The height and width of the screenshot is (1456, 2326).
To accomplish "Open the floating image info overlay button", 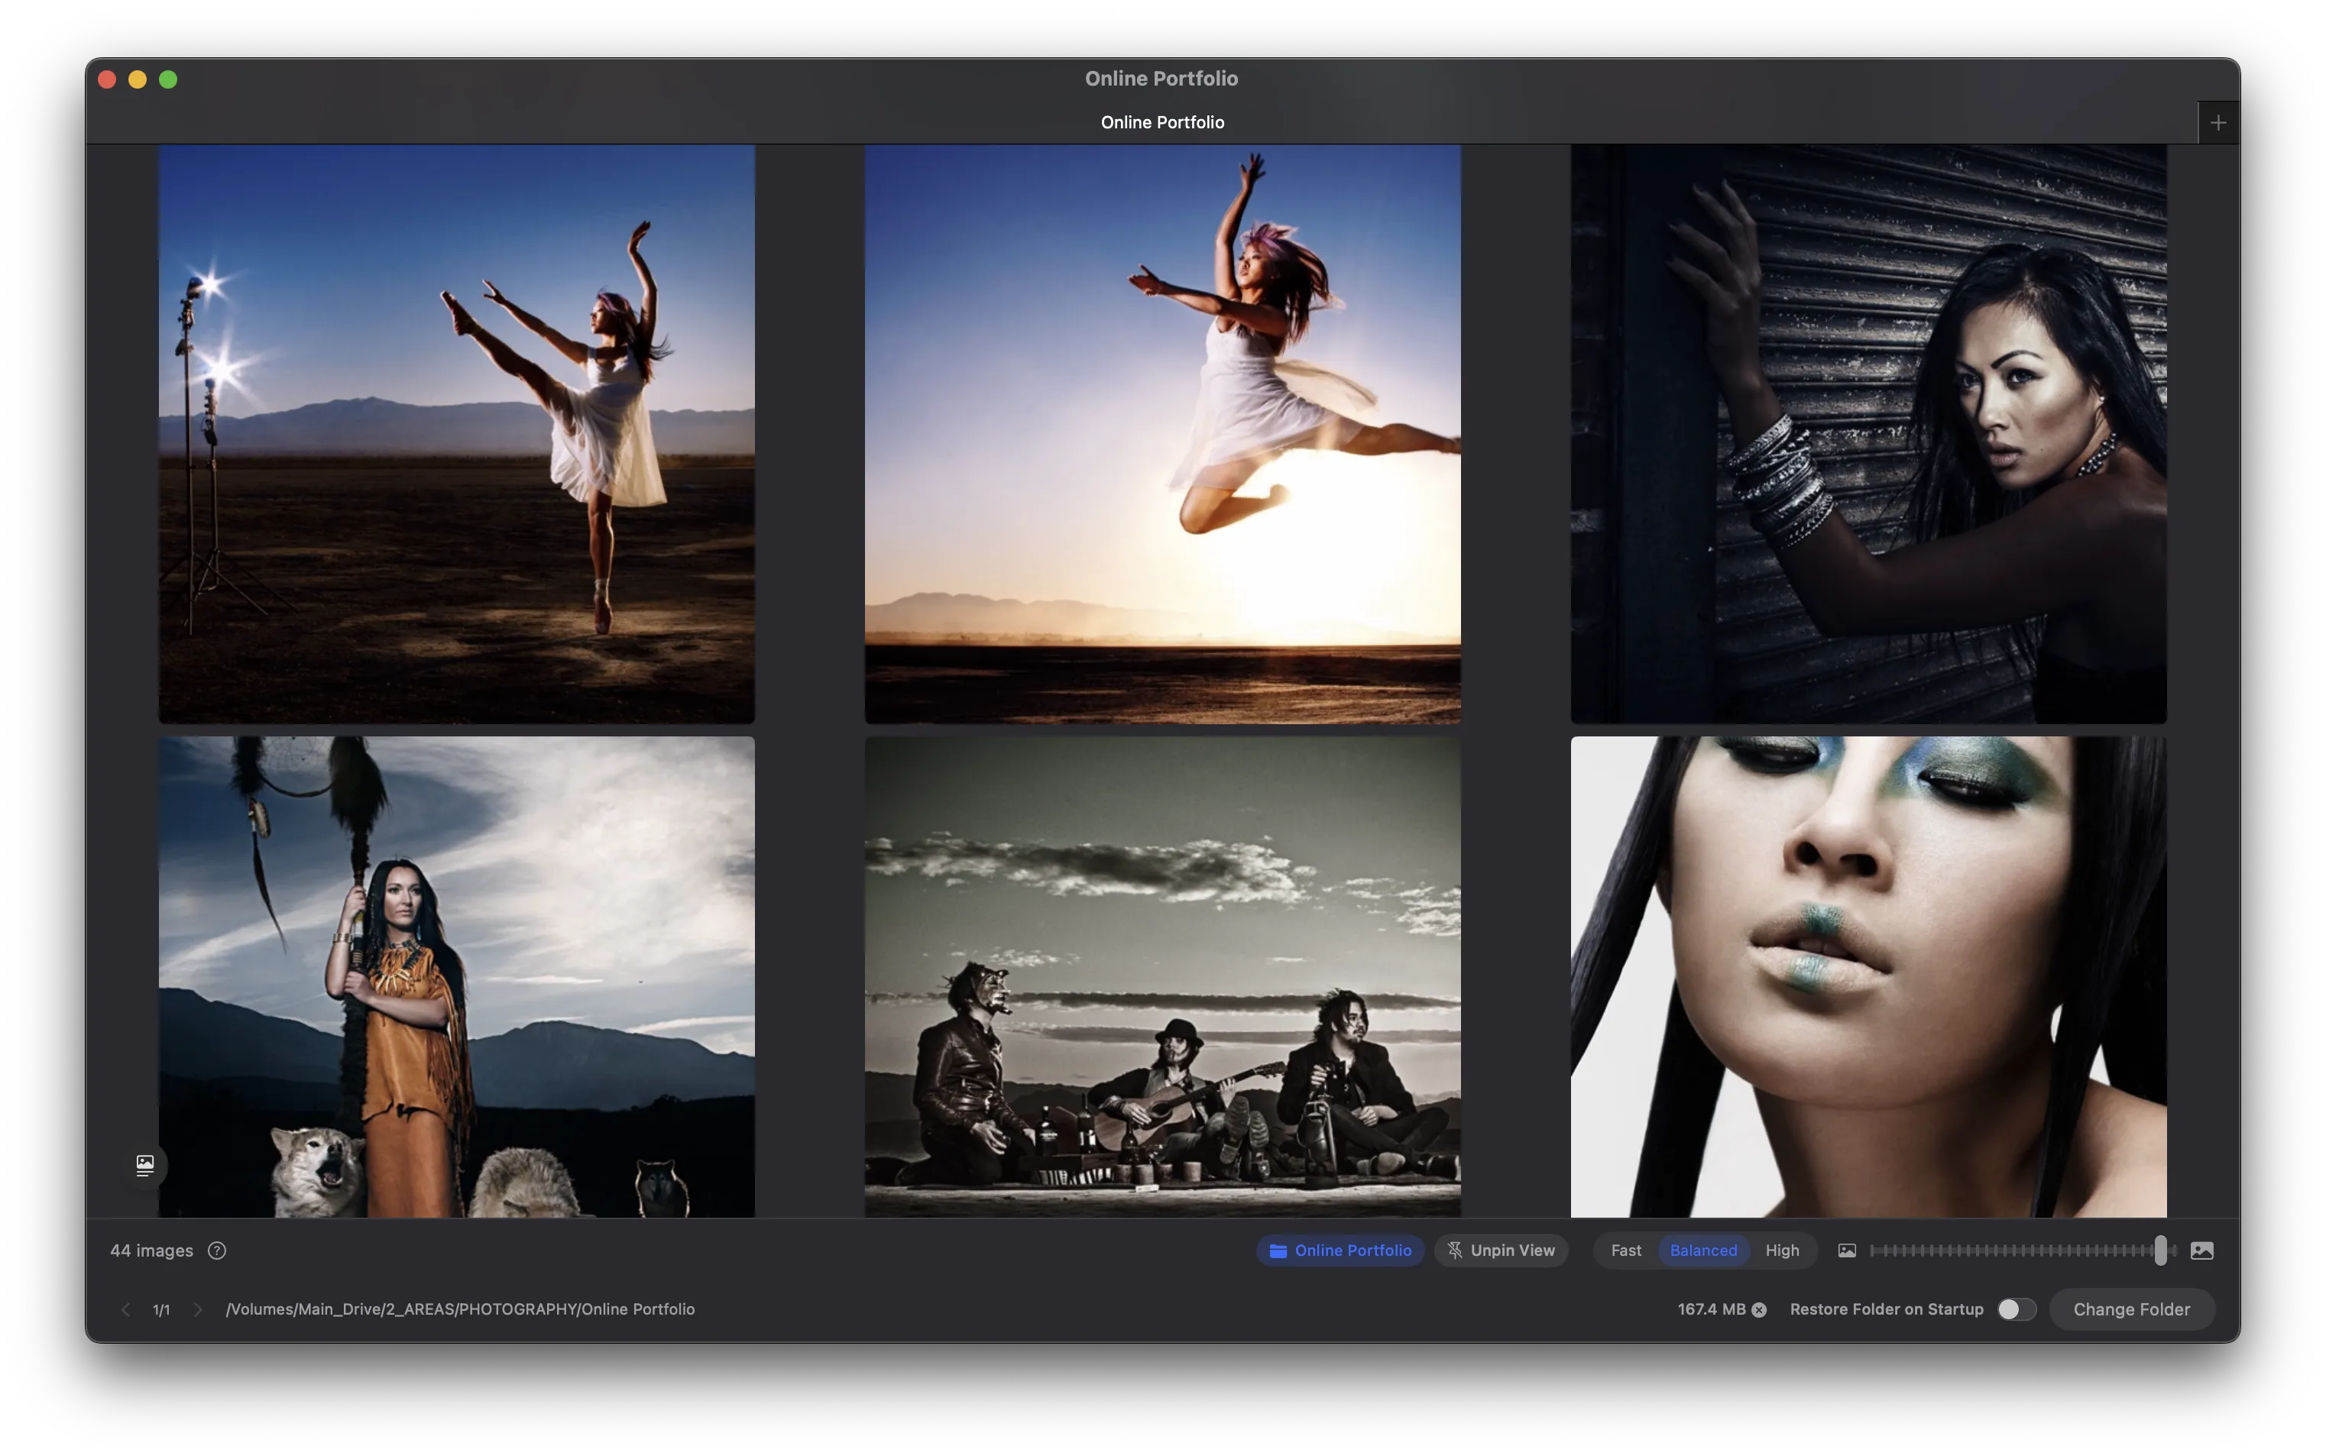I will [145, 1165].
